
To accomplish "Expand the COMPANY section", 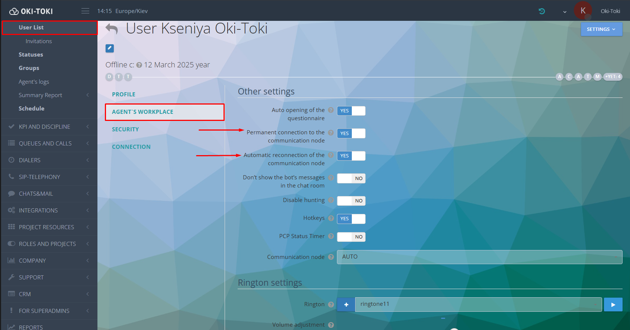I will [x=49, y=260].
